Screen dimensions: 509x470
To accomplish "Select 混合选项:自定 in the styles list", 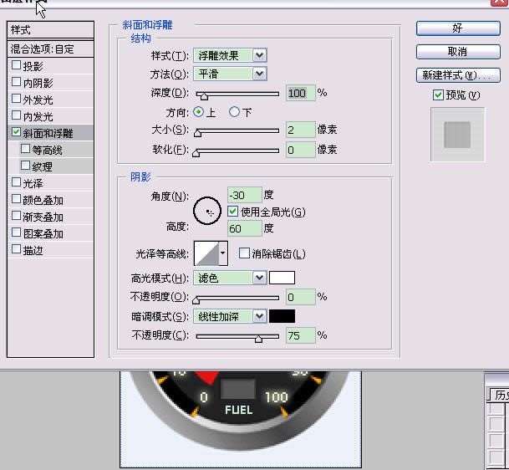I will point(48,49).
